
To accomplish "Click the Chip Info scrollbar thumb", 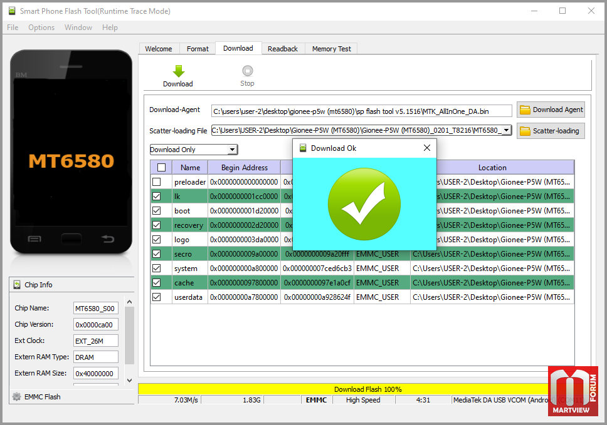I will (x=130, y=335).
